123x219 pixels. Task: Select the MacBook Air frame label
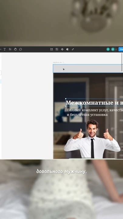coord(58,62)
